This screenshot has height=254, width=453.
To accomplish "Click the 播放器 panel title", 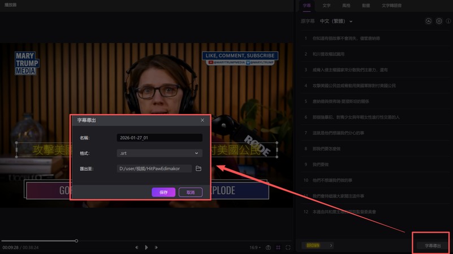I will tap(10, 5).
